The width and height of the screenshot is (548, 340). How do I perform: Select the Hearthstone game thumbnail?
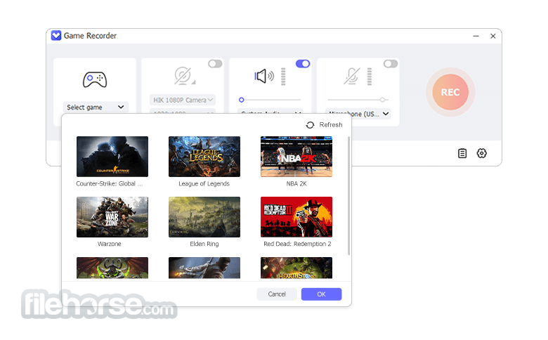pos(296,268)
